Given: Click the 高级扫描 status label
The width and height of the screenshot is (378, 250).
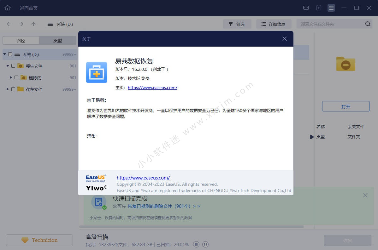Looking at the screenshot, I should [x=97, y=237].
